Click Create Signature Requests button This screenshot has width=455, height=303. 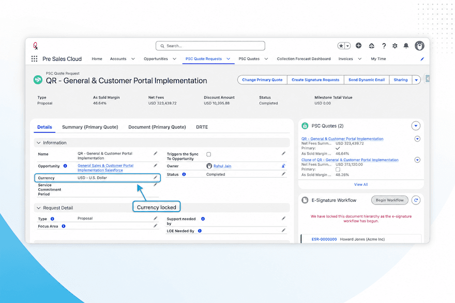pos(315,79)
